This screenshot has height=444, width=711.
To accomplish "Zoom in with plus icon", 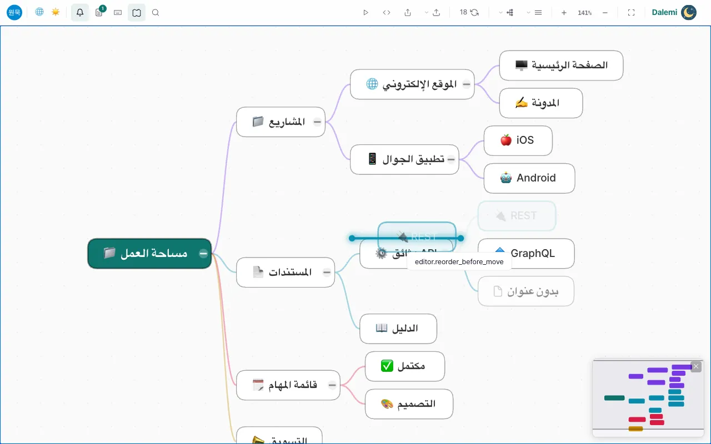I will click(564, 12).
